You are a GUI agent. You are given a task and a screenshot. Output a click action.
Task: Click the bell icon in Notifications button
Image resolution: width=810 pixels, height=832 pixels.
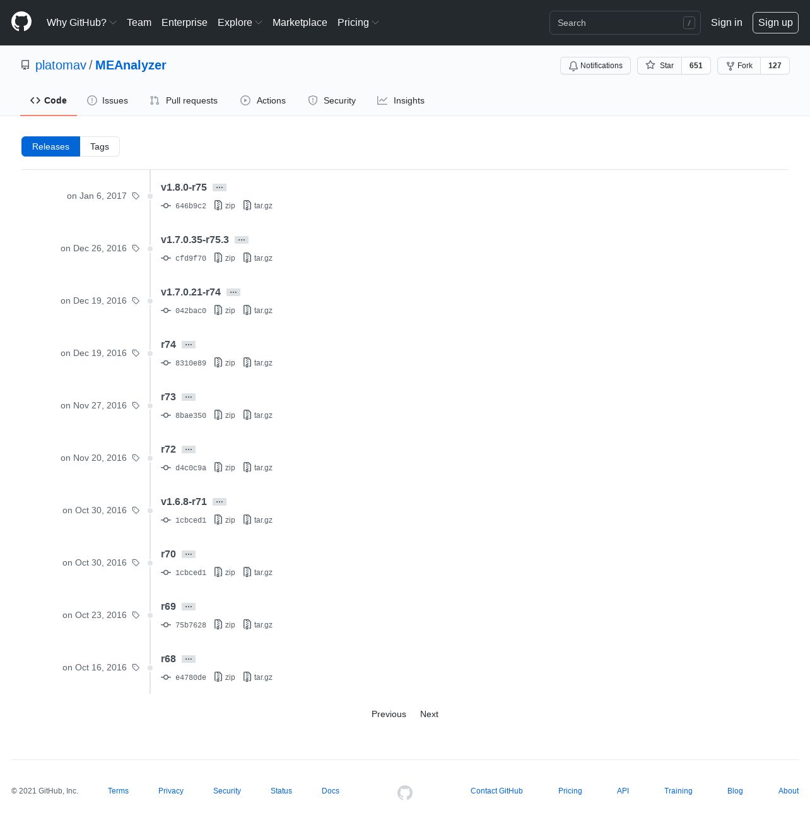[573, 66]
